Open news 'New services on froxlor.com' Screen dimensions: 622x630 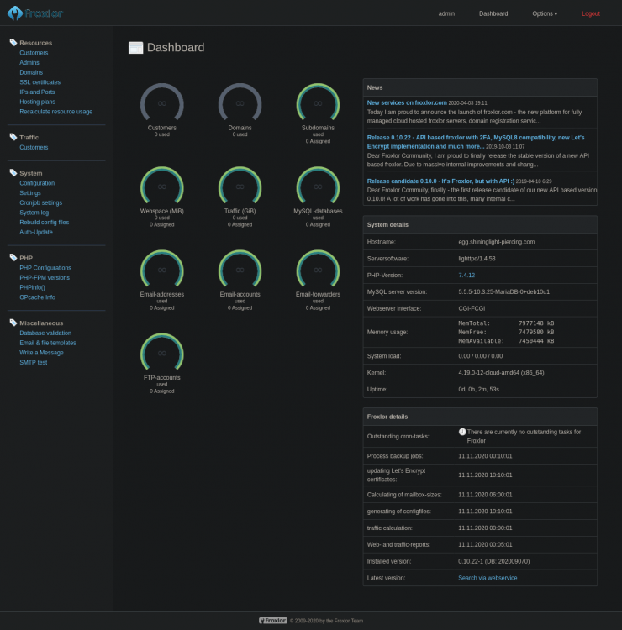pos(407,102)
